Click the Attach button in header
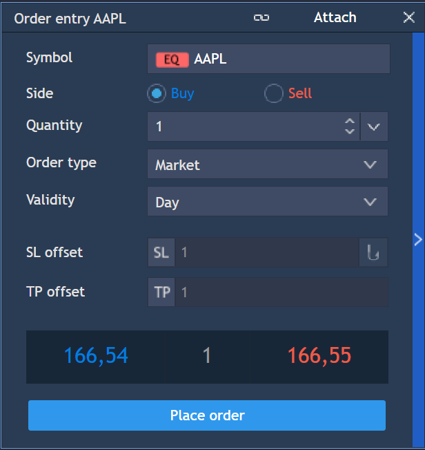425x450 pixels. (335, 17)
